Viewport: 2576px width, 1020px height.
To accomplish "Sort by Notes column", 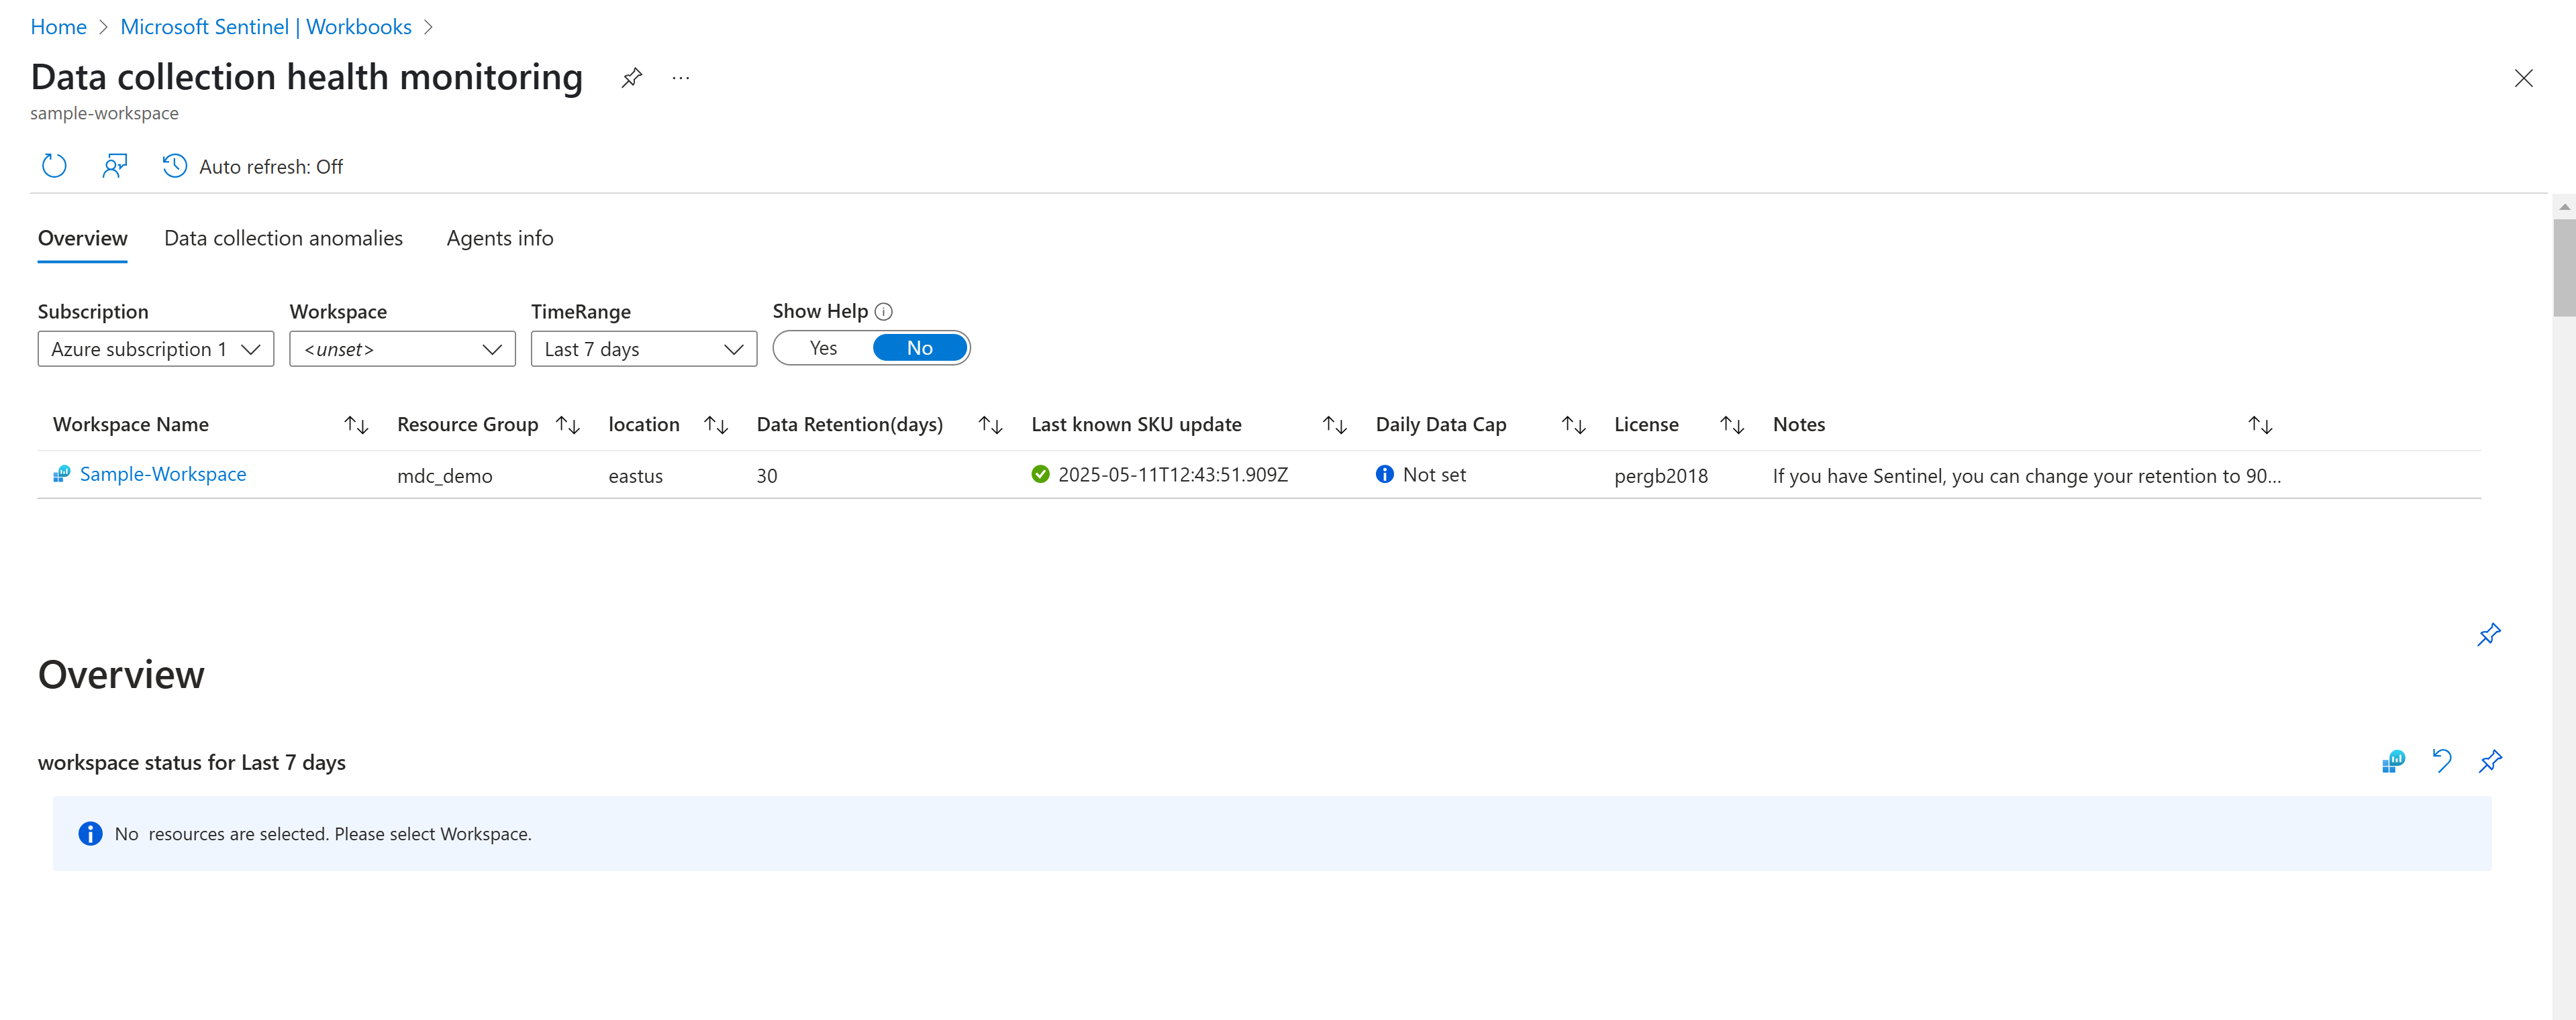I will point(2260,424).
